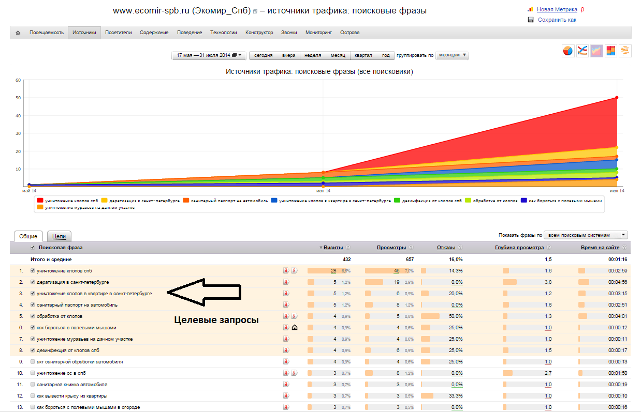Check санитарная книжка автомобиля checkbox
The height and width of the screenshot is (412, 641).
(33, 384)
